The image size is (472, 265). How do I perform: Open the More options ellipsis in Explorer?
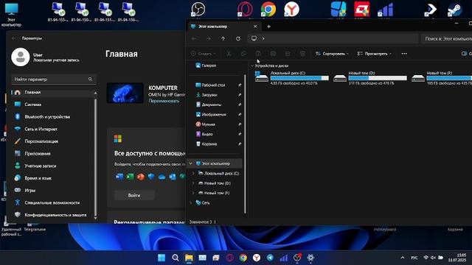click(404, 54)
